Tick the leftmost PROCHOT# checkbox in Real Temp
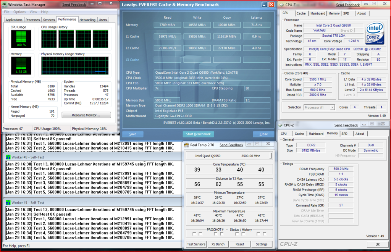Image resolution: width=391 pixels, height=252 pixels. 194,234
